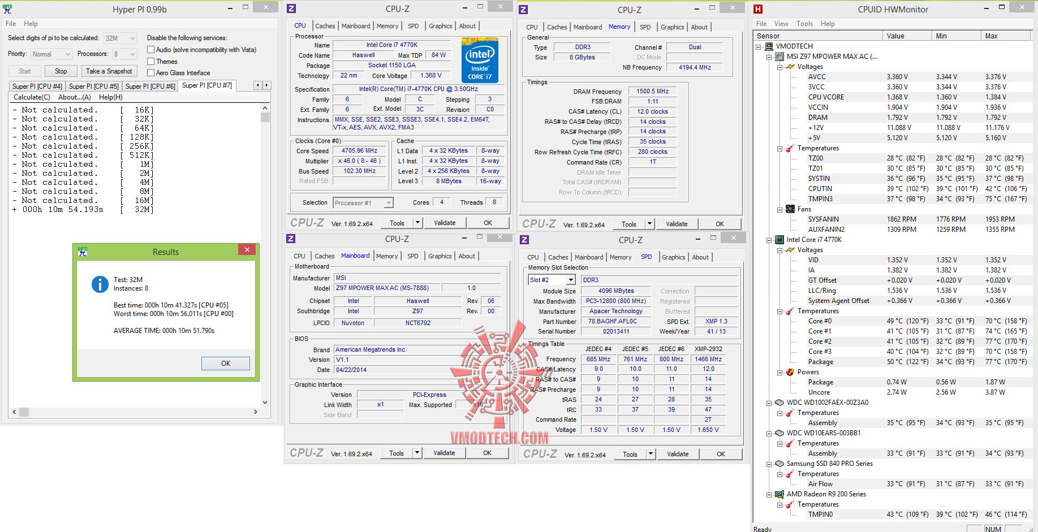Open the Tools dropdown arrow beside Cores and Threads
1038x532 pixels.
coord(418,223)
